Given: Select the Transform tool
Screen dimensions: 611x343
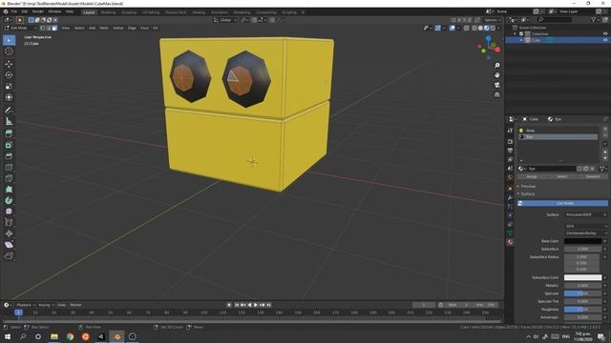Looking at the screenshot, I should tap(9, 97).
